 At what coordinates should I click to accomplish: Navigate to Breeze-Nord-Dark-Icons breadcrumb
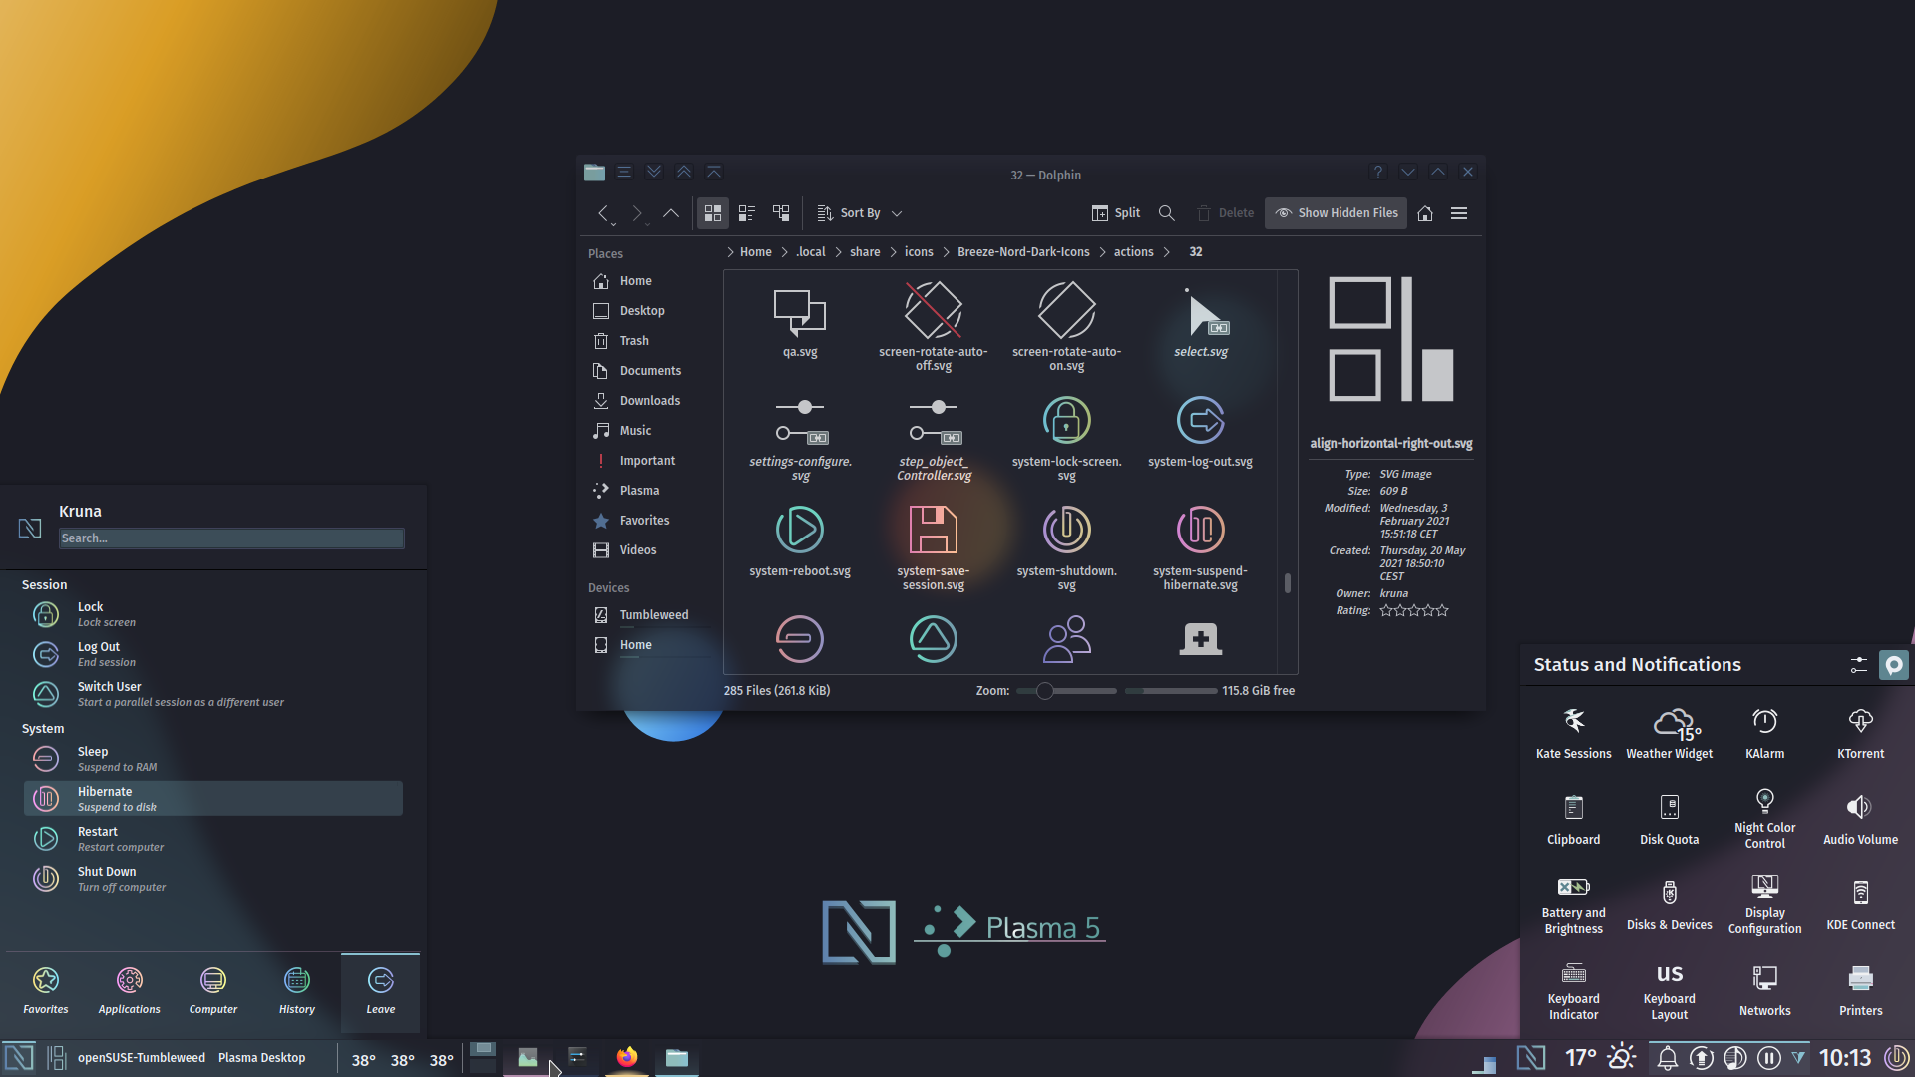tap(1023, 252)
